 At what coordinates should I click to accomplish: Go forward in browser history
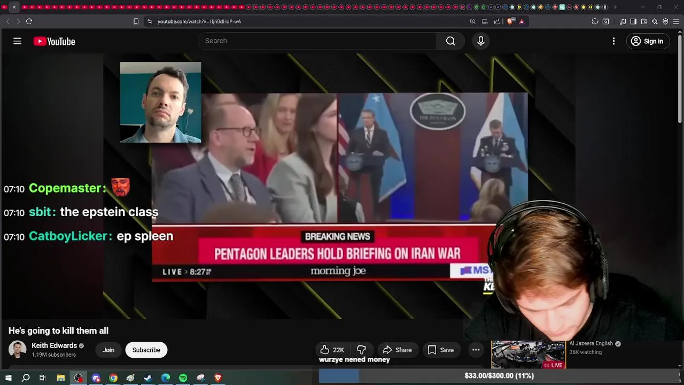(x=18, y=21)
